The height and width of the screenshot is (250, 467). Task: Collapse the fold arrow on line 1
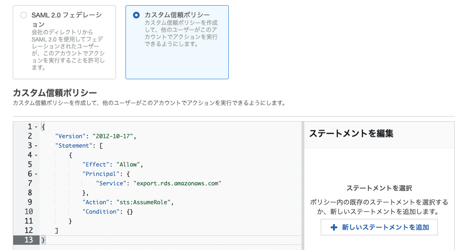pyautogui.click(x=36, y=127)
